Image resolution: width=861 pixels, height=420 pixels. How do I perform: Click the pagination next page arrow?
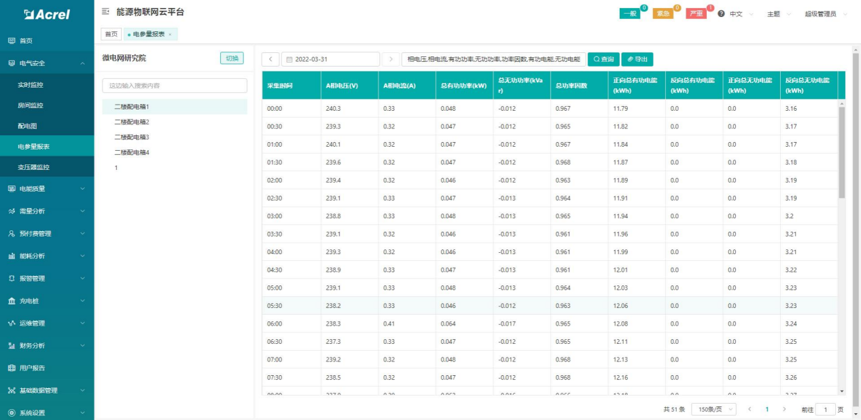point(784,410)
